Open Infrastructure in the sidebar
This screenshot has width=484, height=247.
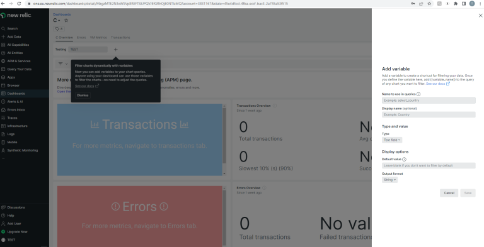14,126
